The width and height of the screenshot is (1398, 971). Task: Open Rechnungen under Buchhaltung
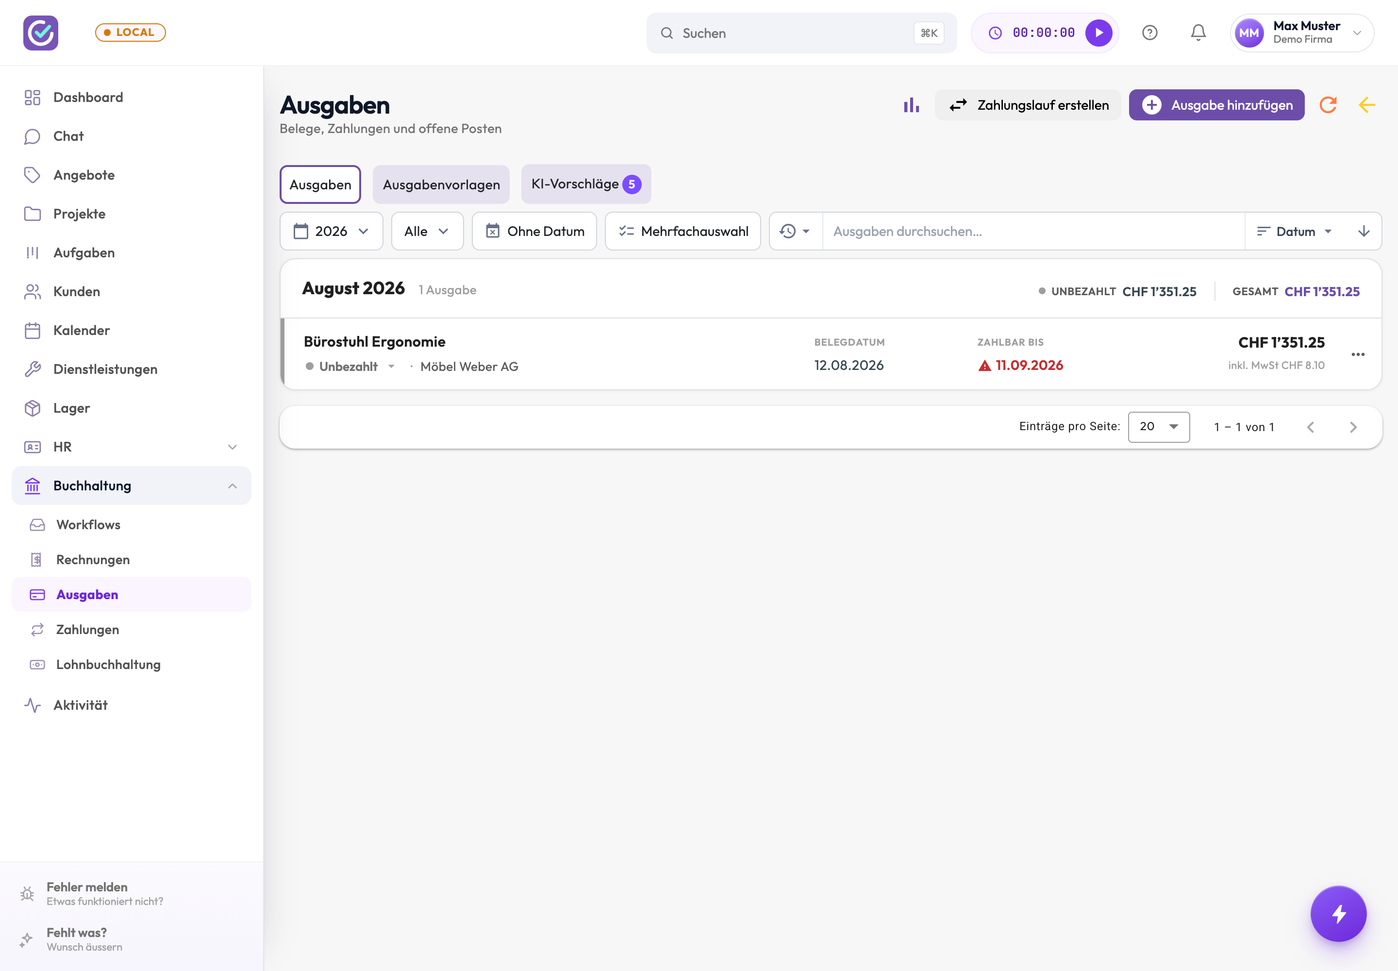coord(132,560)
